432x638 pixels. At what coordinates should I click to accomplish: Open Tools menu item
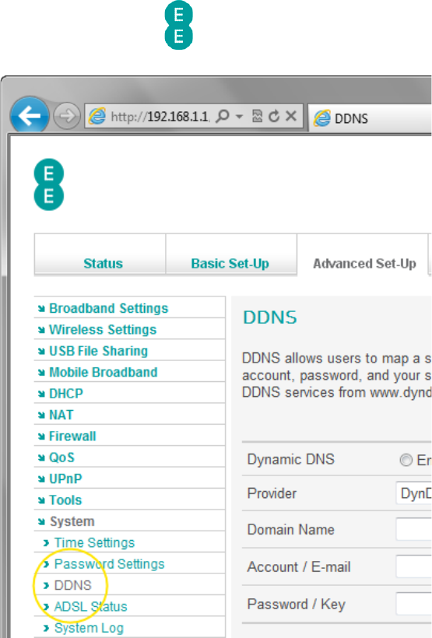[x=65, y=500]
